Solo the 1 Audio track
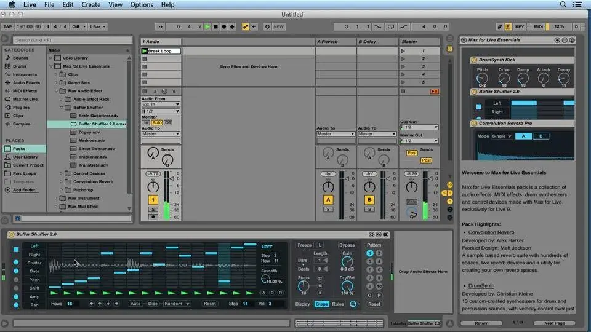The width and height of the screenshot is (591, 332). click(153, 209)
